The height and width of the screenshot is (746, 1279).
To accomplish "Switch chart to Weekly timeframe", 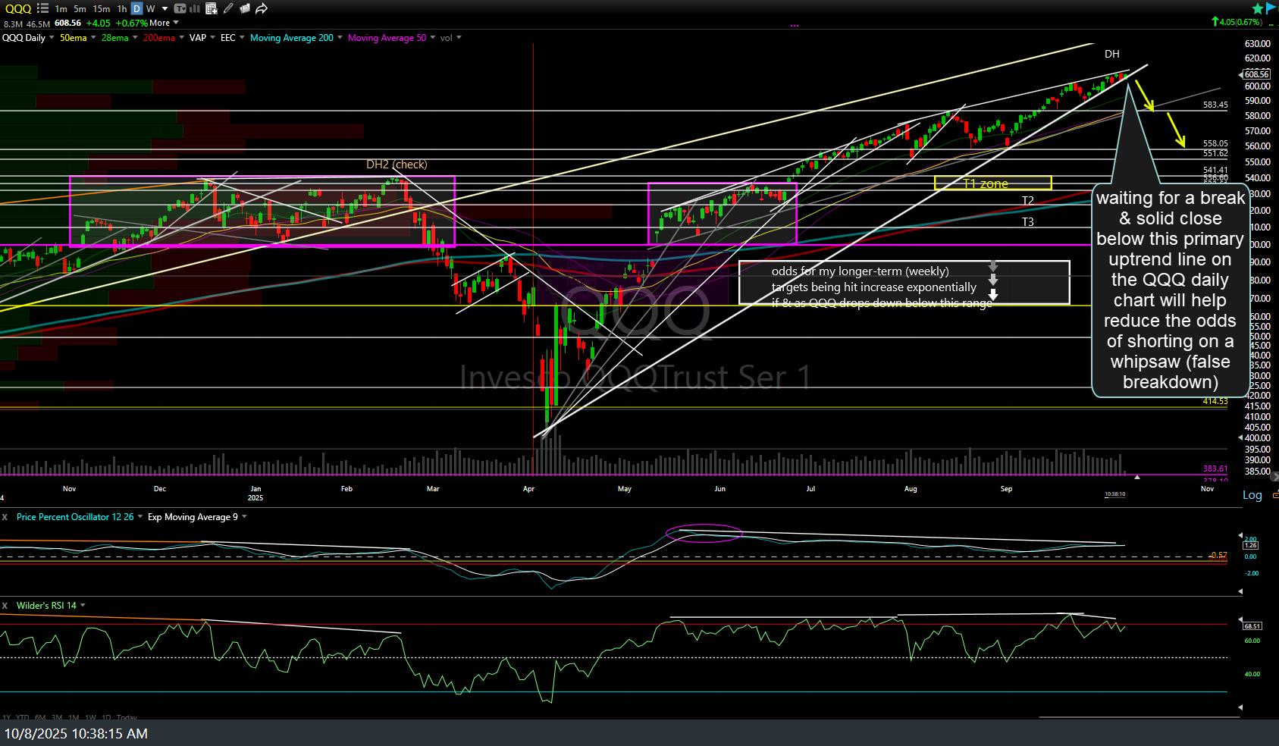I will 150,9.
